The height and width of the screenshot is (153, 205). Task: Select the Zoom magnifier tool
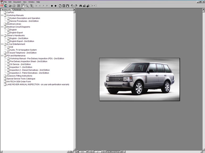point(27,6)
